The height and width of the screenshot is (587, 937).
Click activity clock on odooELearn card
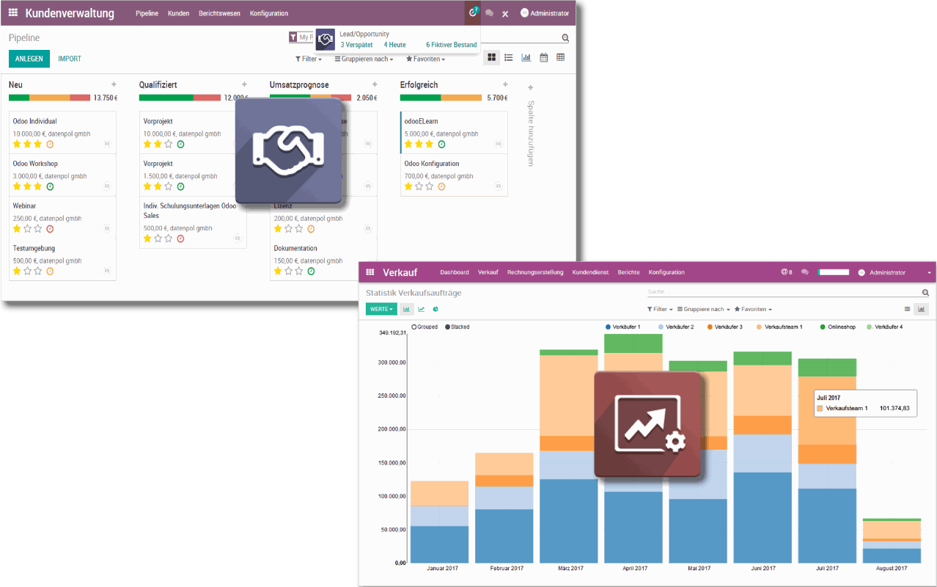[441, 145]
